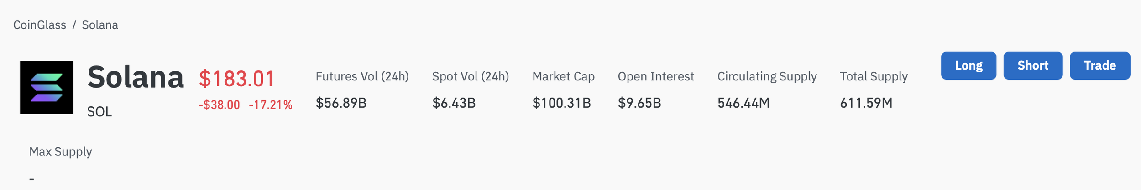This screenshot has height=190, width=1141.
Task: Click the $56.89B futures volume value
Action: (x=341, y=103)
